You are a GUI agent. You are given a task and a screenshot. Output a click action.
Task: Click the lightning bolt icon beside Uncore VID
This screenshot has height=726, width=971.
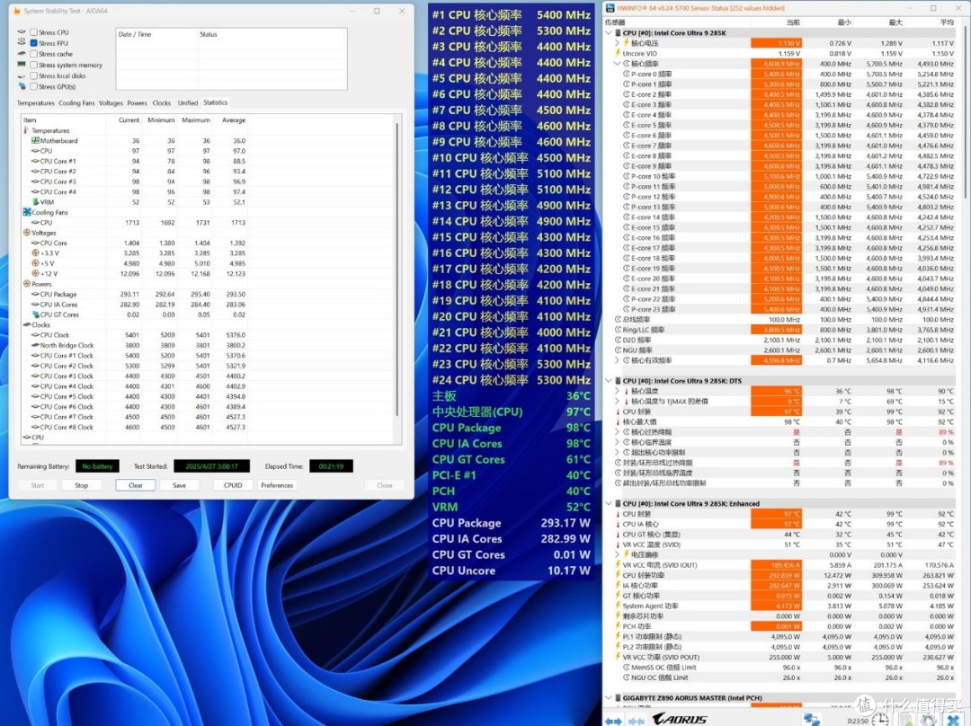618,53
